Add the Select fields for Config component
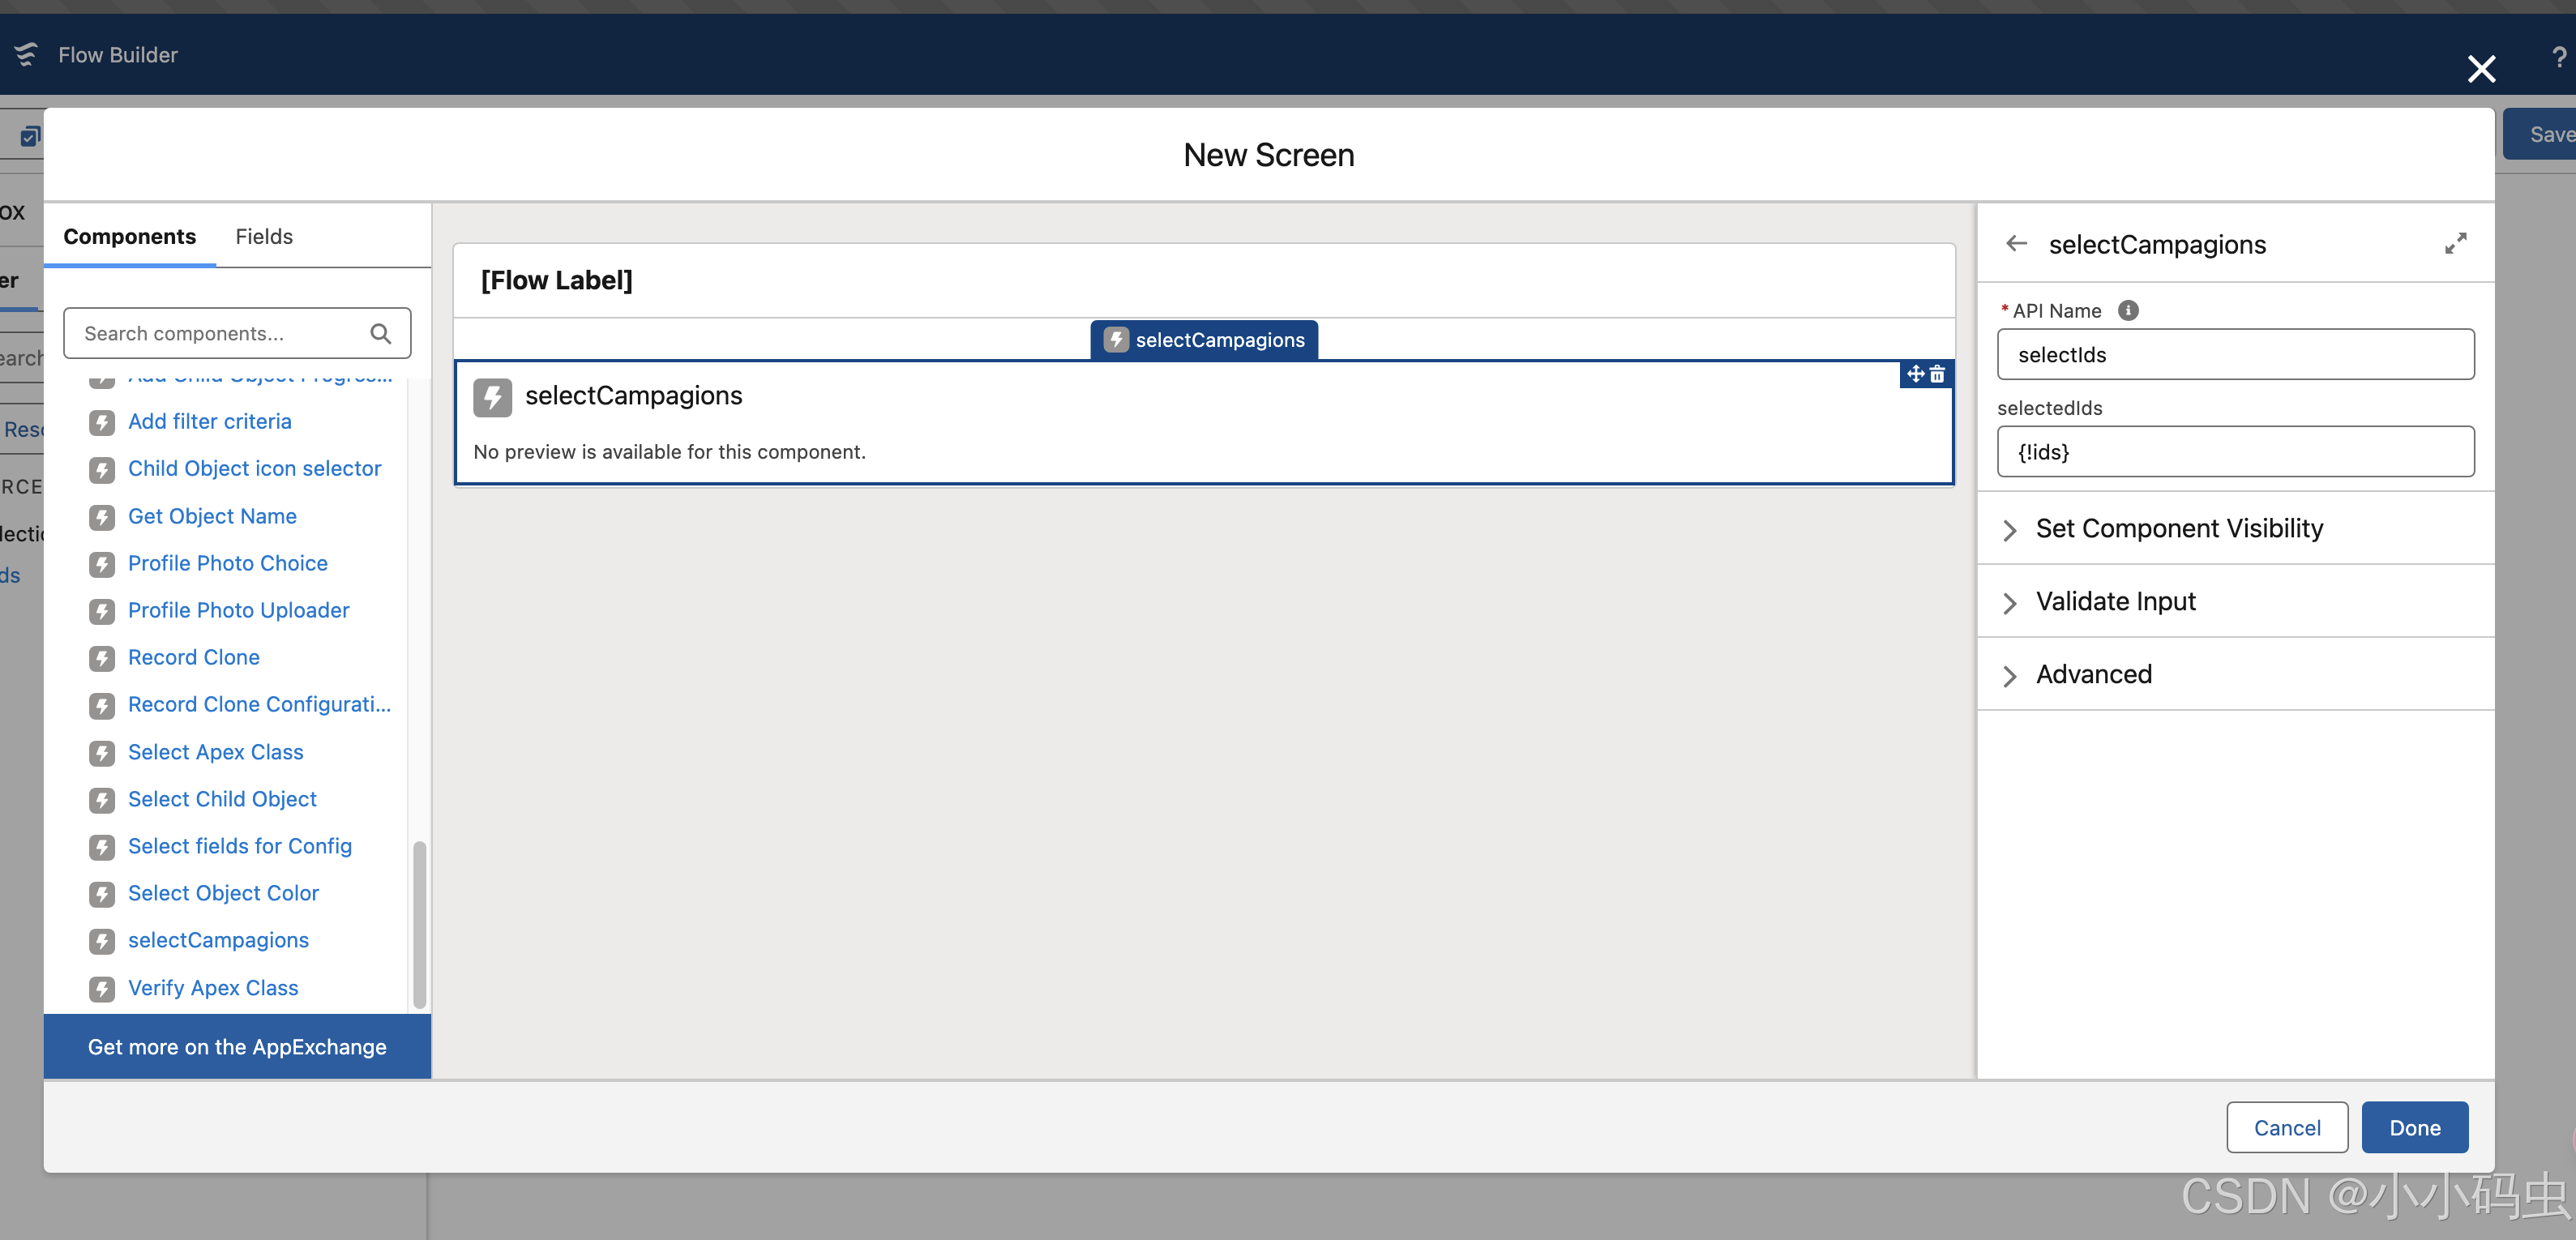The height and width of the screenshot is (1240, 2576). click(x=239, y=846)
